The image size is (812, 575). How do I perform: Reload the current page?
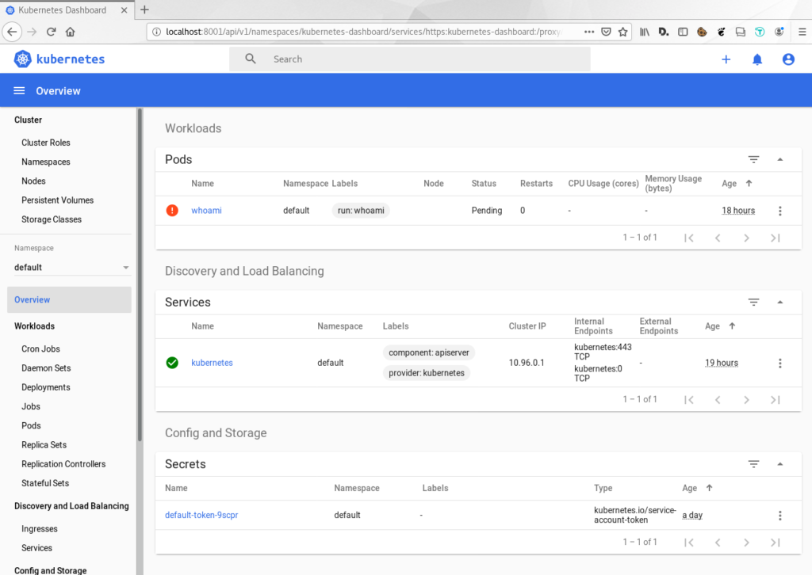(51, 32)
